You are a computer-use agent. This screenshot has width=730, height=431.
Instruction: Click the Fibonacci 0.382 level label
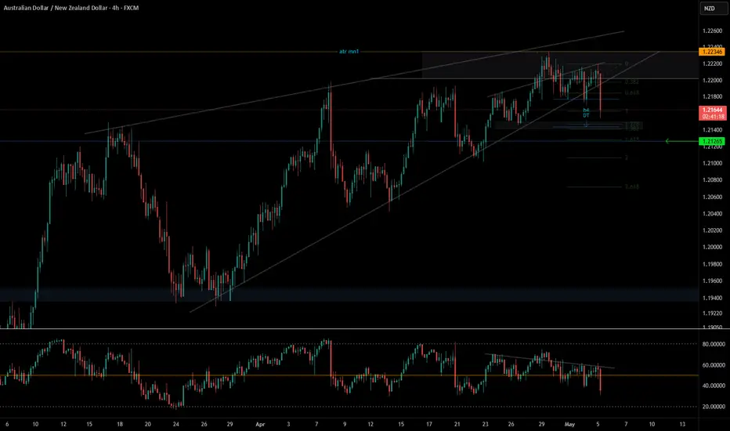[632, 81]
